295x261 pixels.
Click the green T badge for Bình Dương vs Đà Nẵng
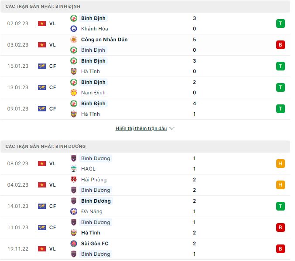coord(281,206)
